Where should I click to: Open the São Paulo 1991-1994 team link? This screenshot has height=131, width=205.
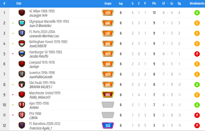[x=42, y=83]
